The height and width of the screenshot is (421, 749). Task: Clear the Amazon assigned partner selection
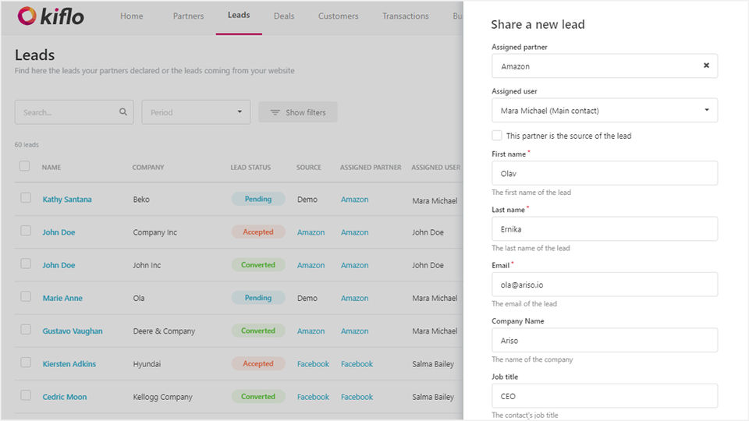[706, 65]
